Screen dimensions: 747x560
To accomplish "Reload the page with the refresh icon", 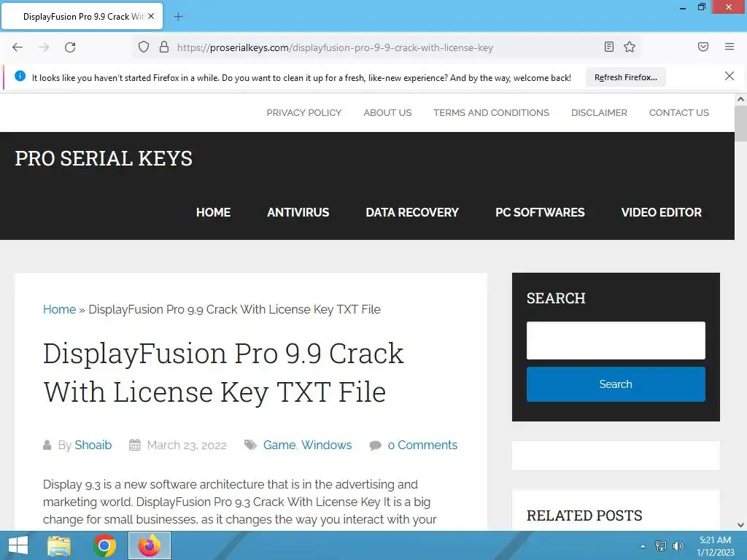I will [x=70, y=47].
